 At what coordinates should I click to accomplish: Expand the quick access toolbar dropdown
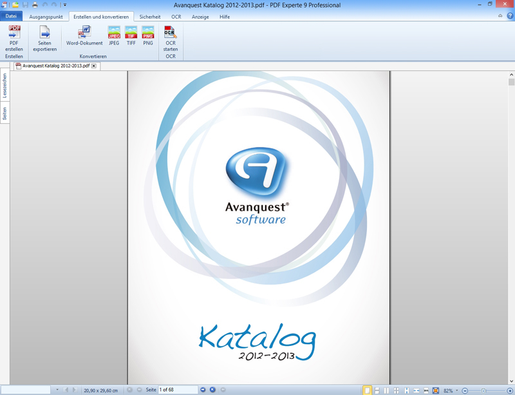tap(65, 5)
